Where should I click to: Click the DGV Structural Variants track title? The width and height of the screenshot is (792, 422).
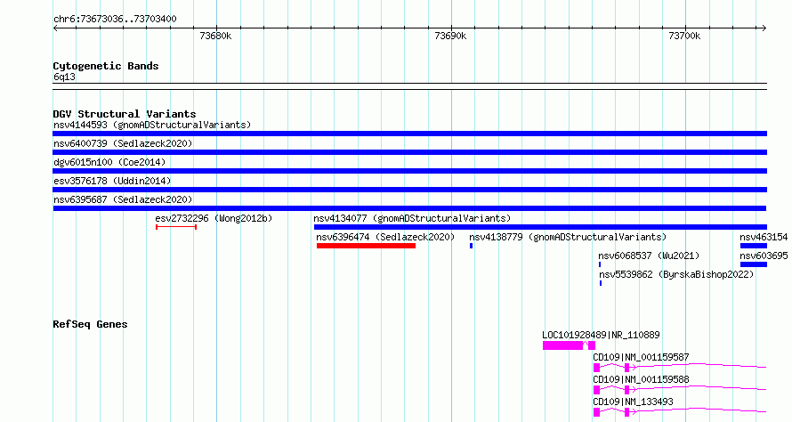tap(125, 114)
